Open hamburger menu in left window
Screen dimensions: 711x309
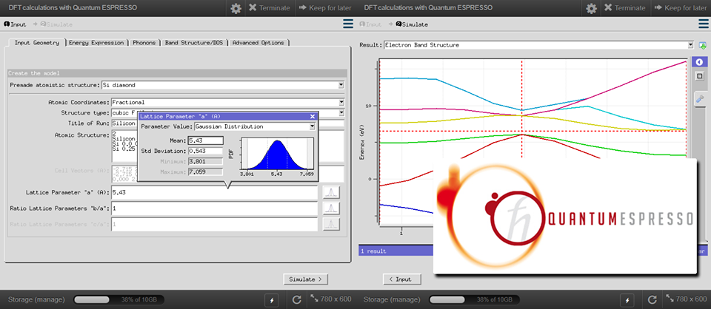point(348,24)
